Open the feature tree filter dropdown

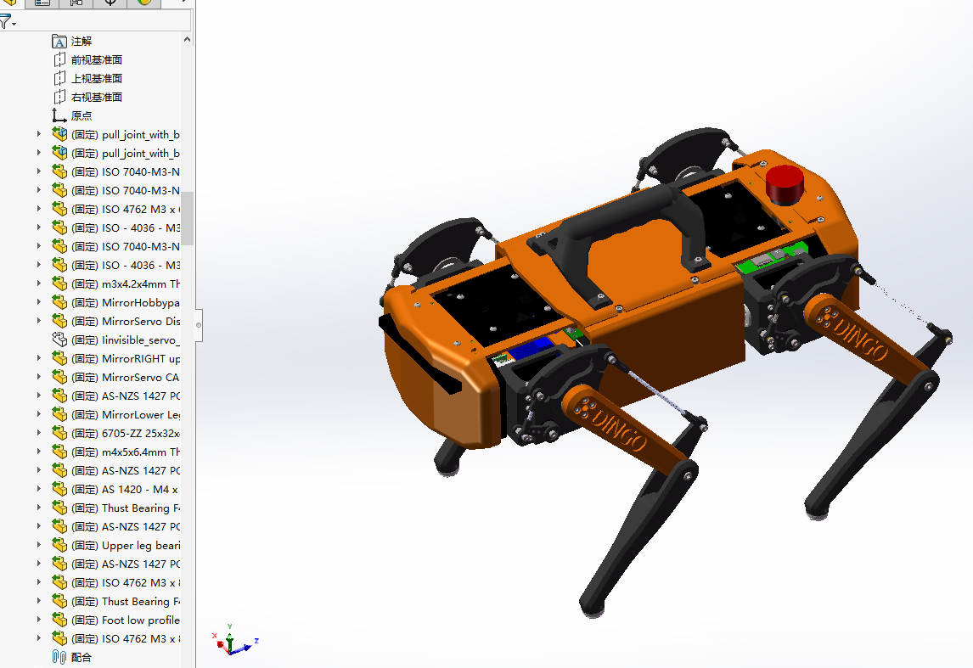(x=7, y=22)
